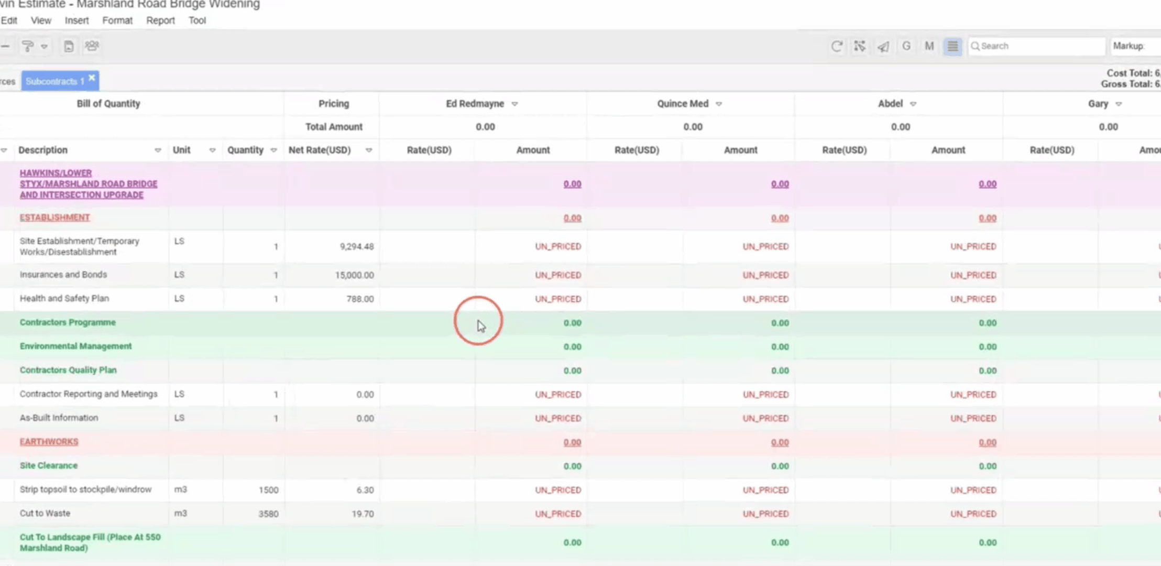The width and height of the screenshot is (1161, 566).
Task: Click the paint roller format icon
Action: pyautogui.click(x=28, y=46)
